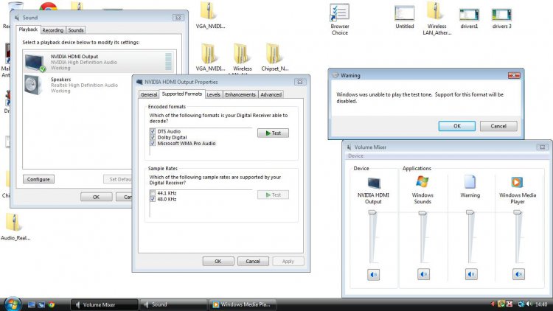The image size is (553, 311).
Task: Select NVIDIA HDMI Output playback device
Action: pyautogui.click(x=100, y=62)
